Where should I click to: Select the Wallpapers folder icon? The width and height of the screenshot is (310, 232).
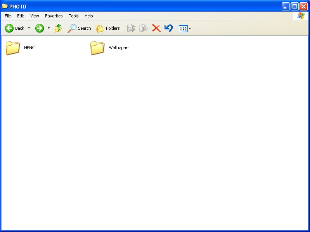[97, 48]
